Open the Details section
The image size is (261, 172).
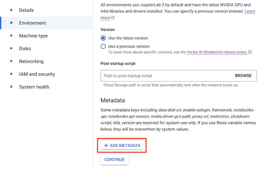[x=26, y=10]
